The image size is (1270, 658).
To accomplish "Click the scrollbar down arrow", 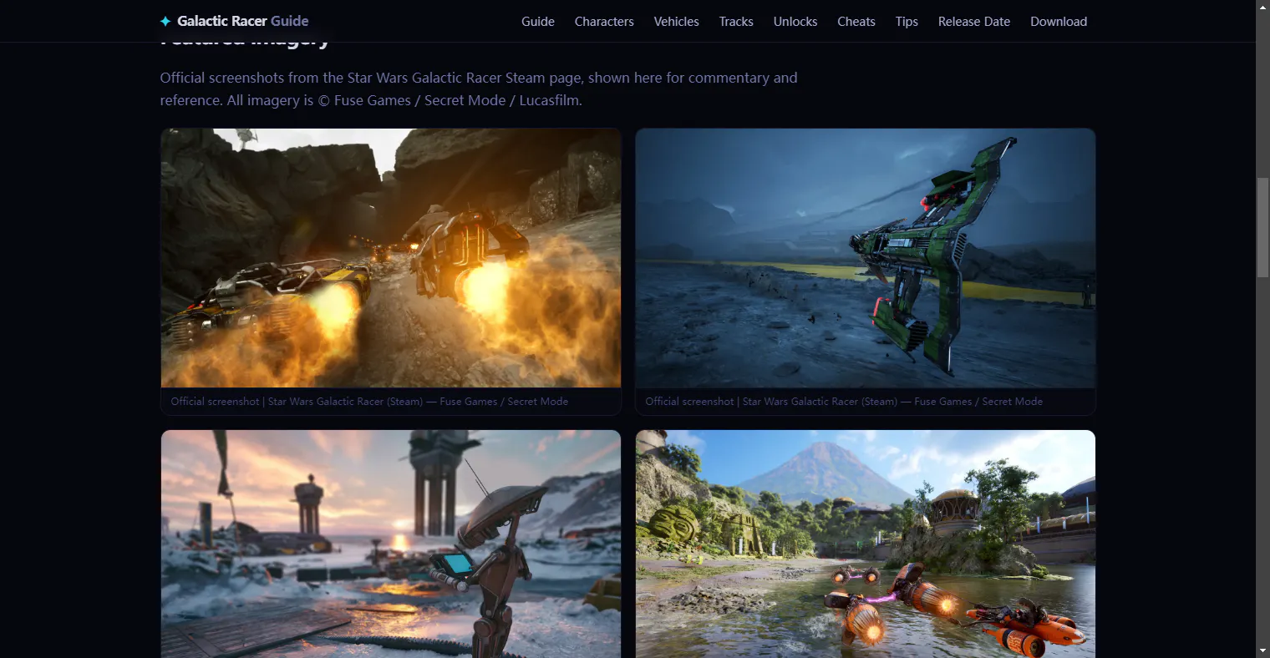I will (1262, 650).
